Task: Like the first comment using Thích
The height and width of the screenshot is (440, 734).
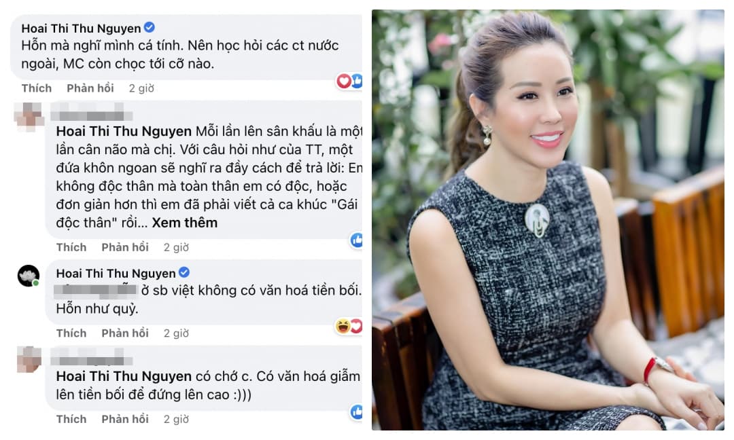Action: pos(37,88)
